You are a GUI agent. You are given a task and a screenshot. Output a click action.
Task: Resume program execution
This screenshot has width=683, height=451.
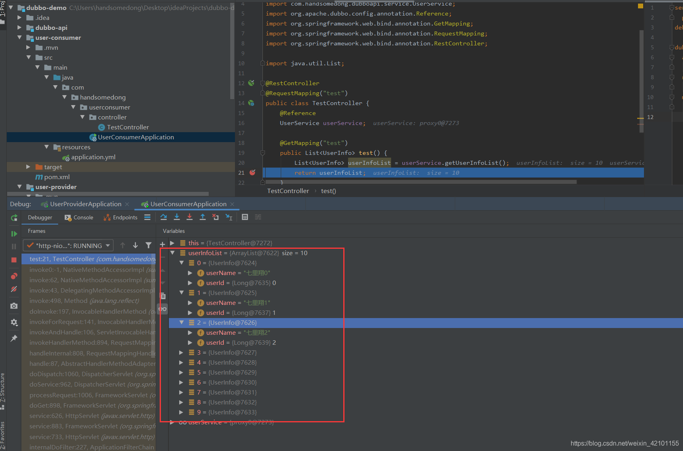click(14, 234)
